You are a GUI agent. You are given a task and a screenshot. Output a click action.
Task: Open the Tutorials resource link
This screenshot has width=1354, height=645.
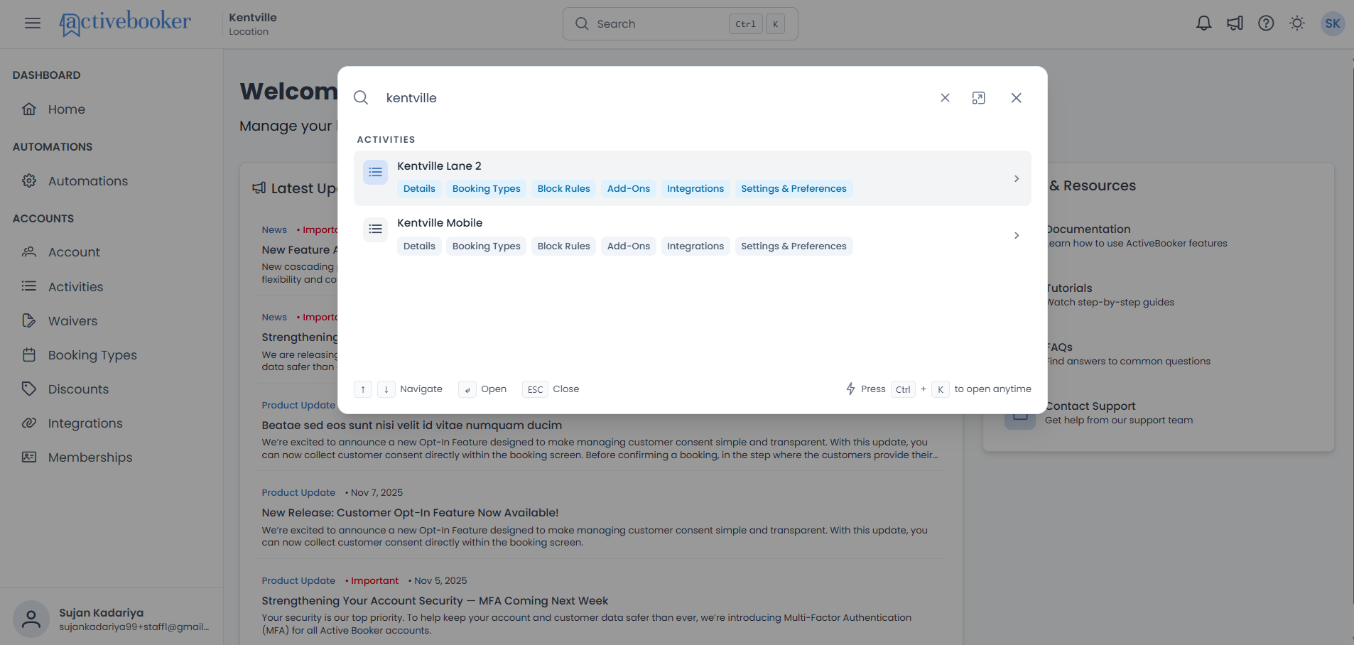point(1068,288)
